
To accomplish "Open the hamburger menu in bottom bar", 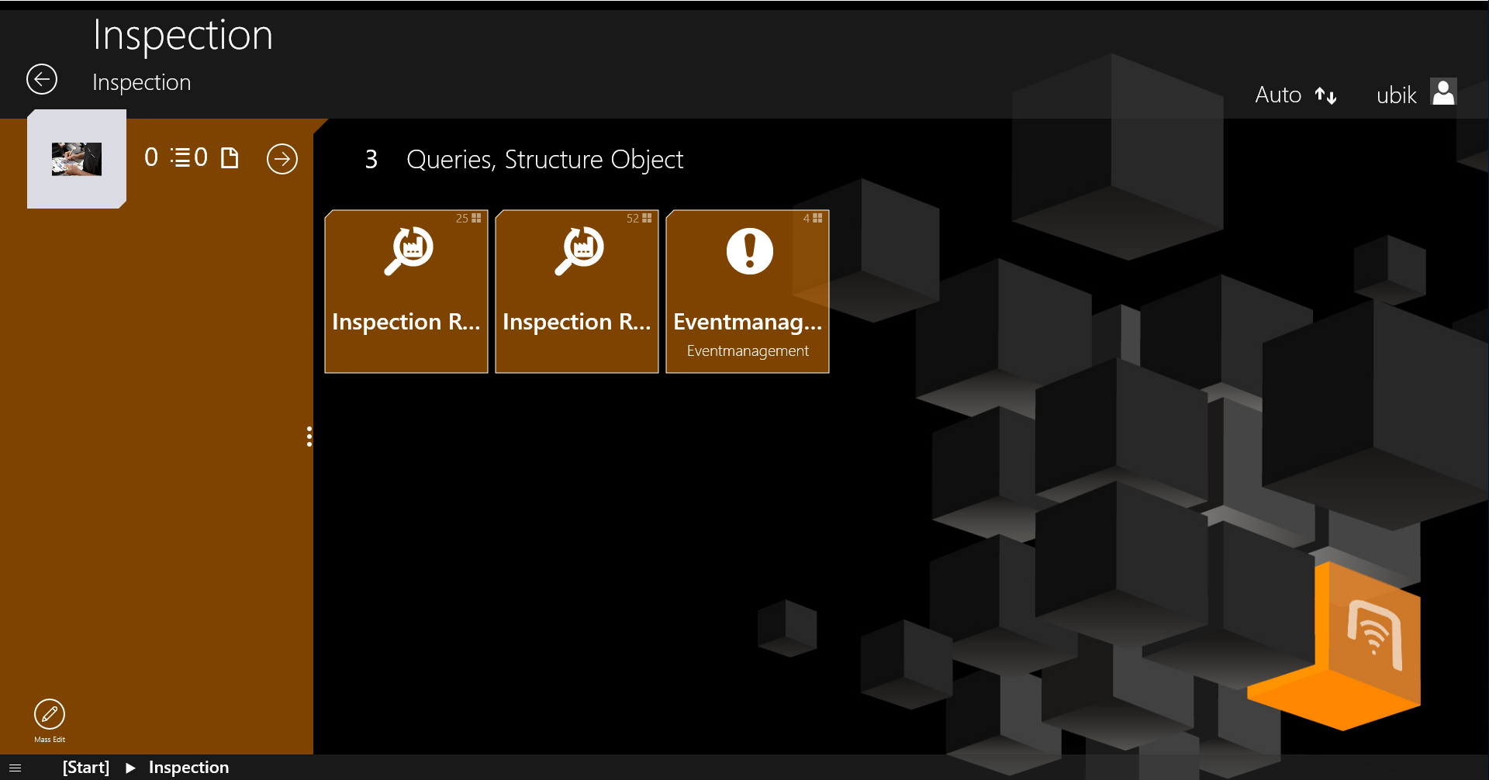I will coord(15,768).
